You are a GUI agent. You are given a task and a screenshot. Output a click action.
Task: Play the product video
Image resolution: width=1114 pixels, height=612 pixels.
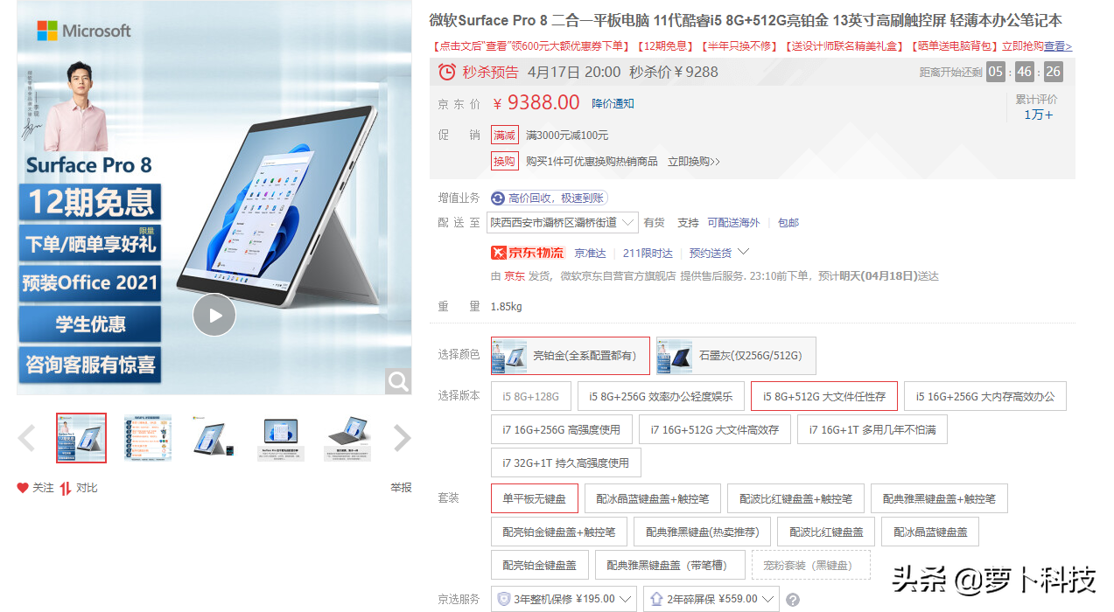214,316
